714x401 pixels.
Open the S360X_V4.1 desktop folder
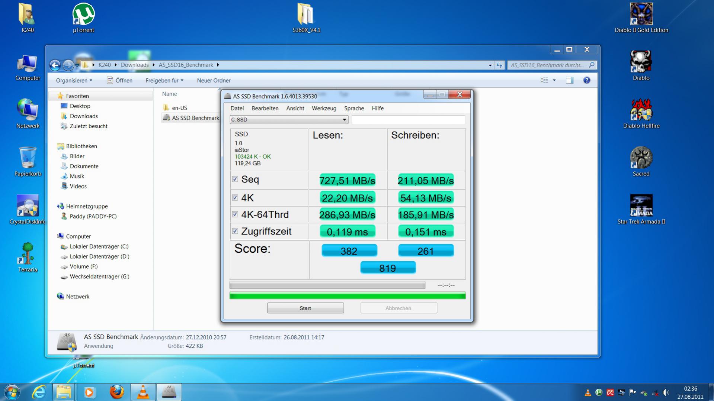click(x=306, y=18)
